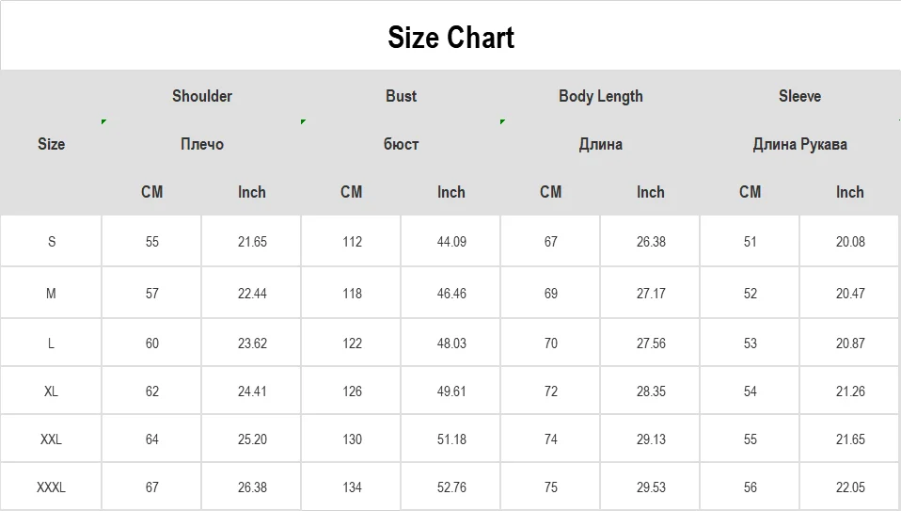Click the Sleeve column header
901x511 pixels.
point(799,96)
